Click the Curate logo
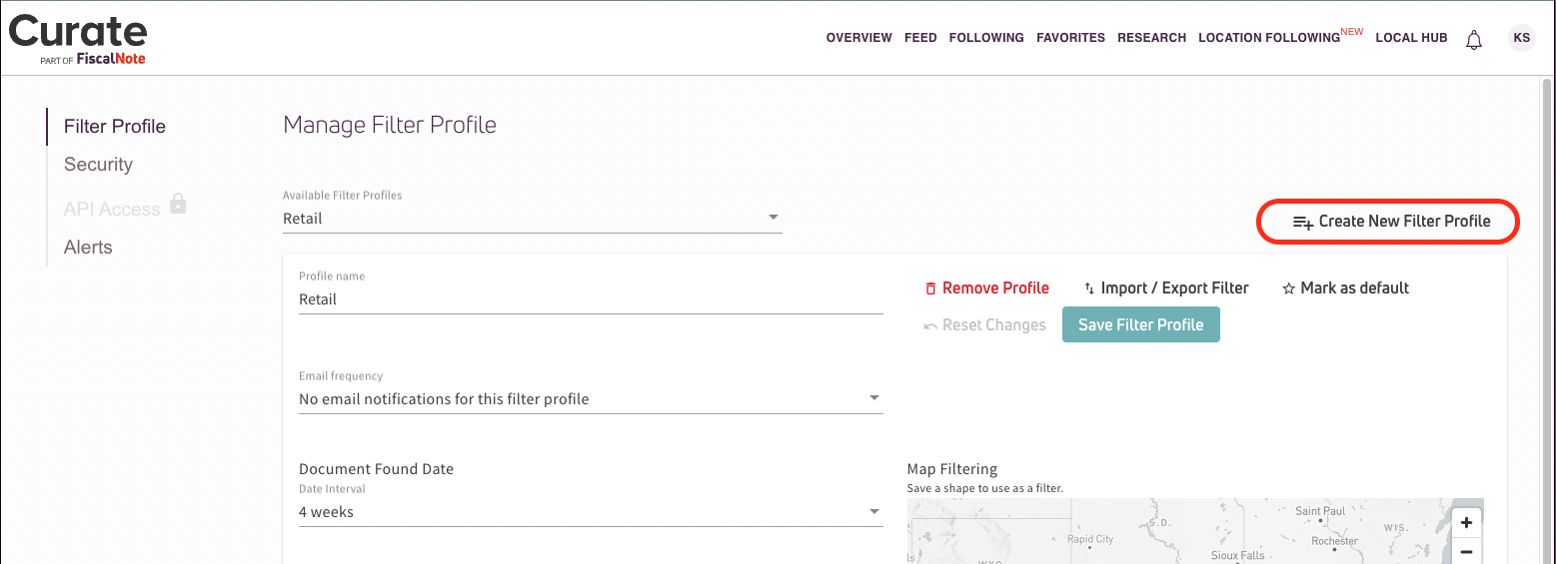Screen dimensions: 1556x564 point(78,40)
